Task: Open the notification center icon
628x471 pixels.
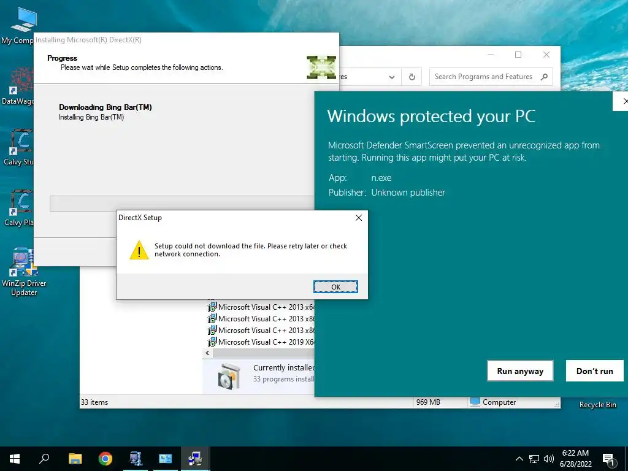Action: pyautogui.click(x=609, y=459)
